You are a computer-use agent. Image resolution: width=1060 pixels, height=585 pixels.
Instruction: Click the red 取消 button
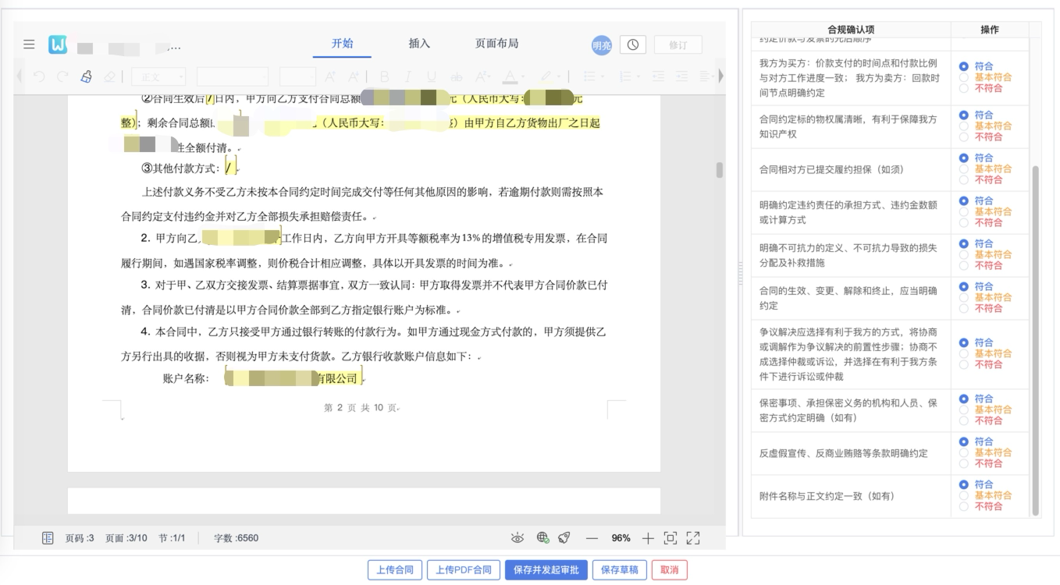[670, 569]
